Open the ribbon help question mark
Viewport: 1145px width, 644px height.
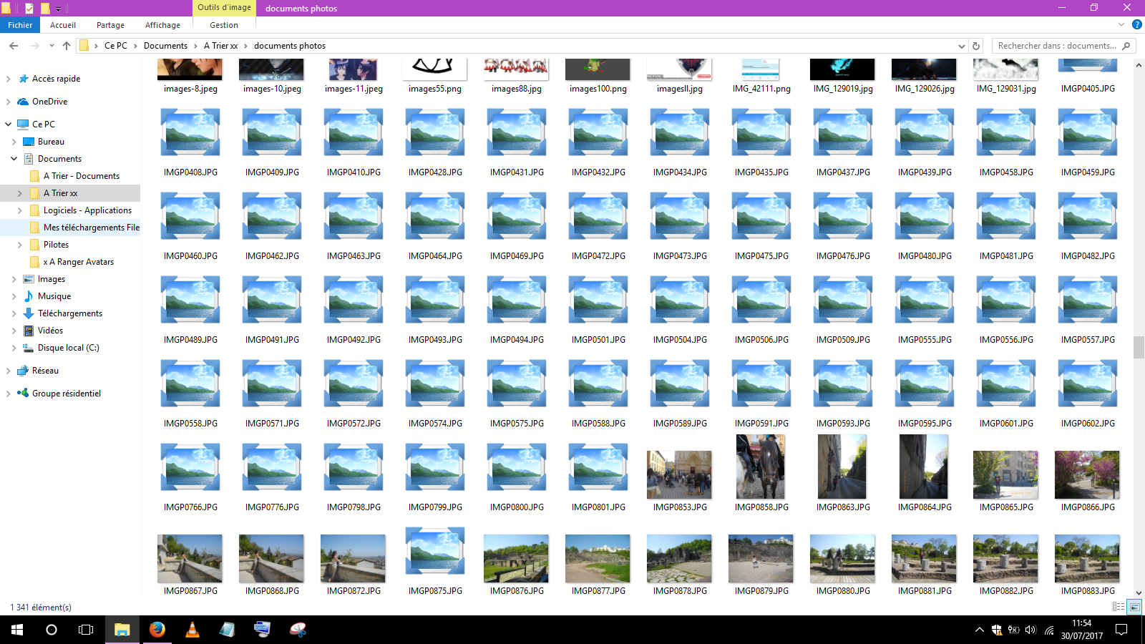[1136, 24]
